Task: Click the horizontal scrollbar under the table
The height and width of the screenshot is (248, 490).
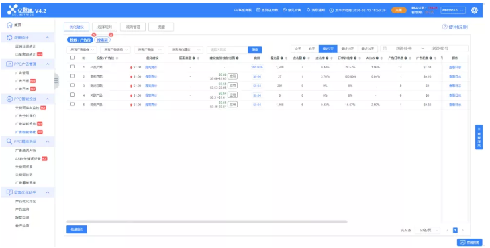Action: [x=207, y=221]
